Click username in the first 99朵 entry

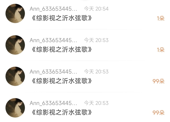pyautogui.click(x=53, y=72)
